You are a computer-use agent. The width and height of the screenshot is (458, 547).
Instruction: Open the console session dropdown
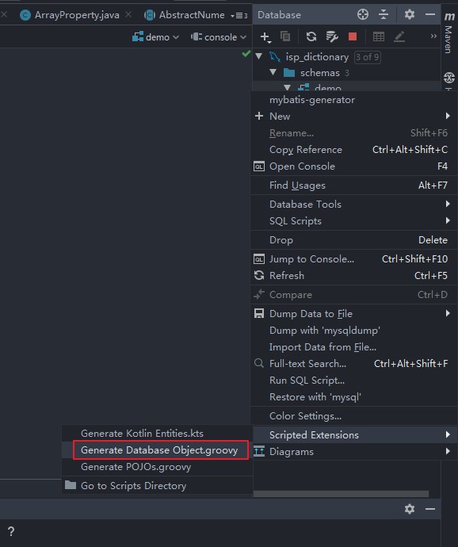pos(219,37)
